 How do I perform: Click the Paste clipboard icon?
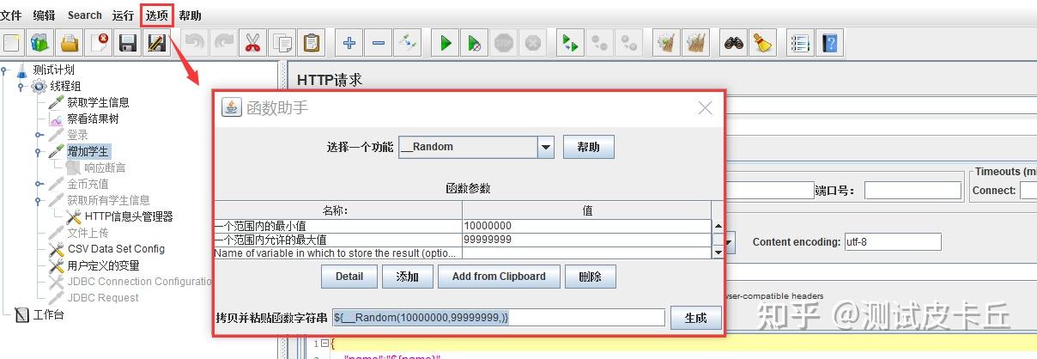point(311,42)
